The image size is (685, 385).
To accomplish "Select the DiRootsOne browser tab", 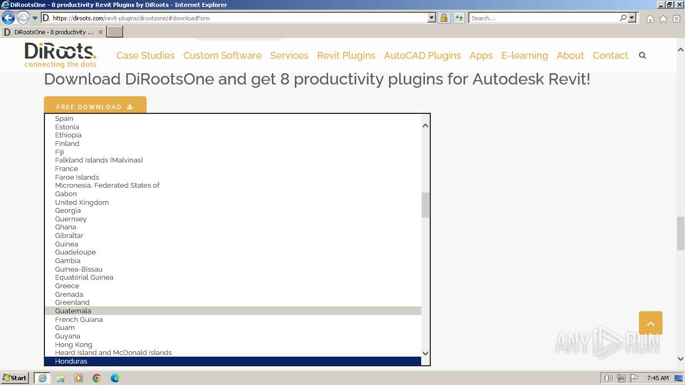I will (54, 32).
